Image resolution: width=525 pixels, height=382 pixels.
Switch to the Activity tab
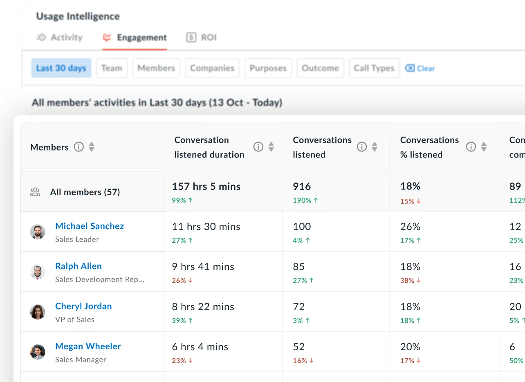coord(60,38)
